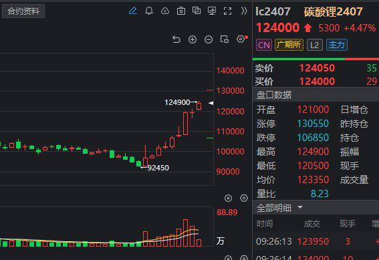Click the 成交量 label
Image resolution: width=379 pixels, height=260 pixels.
tap(354, 180)
